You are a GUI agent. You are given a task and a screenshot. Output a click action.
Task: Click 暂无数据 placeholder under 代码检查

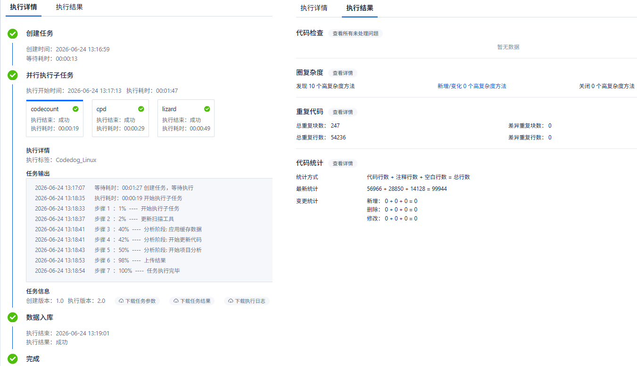[x=508, y=47]
